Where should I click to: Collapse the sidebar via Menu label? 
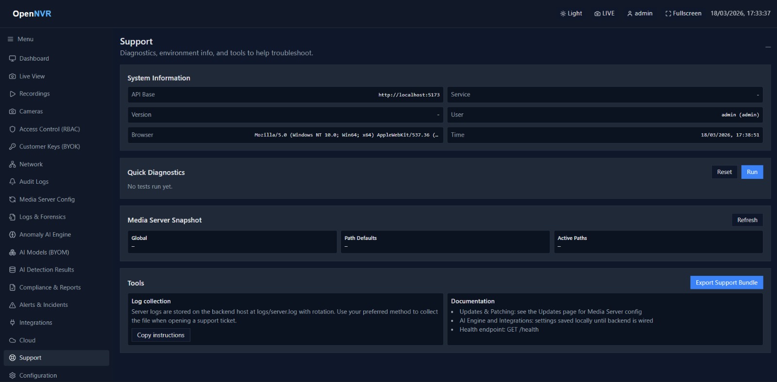point(25,39)
